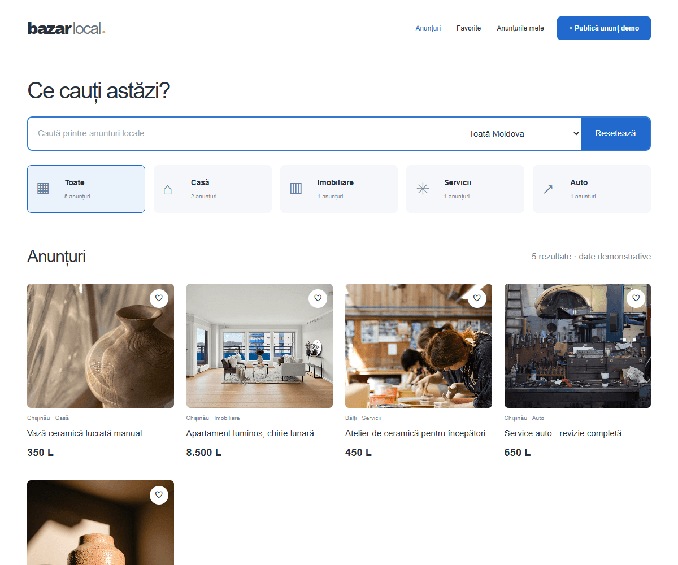
Task: Click the Bălți · Servicii label
Action: click(363, 418)
